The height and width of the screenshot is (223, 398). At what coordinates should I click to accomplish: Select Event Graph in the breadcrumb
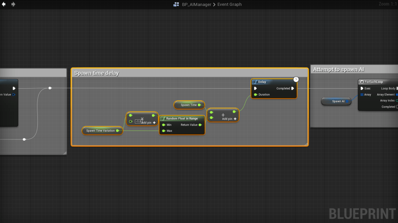coord(229,4)
